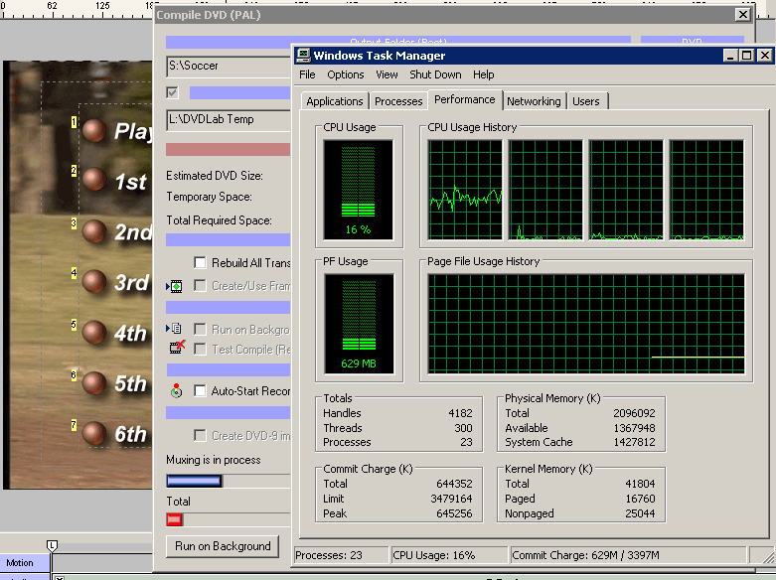Click Physical Memory Total 2096092
This screenshot has height=580, width=776.
point(634,413)
